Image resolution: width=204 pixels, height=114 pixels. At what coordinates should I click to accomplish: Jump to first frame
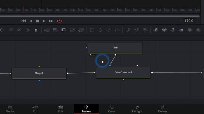(x=24, y=21)
